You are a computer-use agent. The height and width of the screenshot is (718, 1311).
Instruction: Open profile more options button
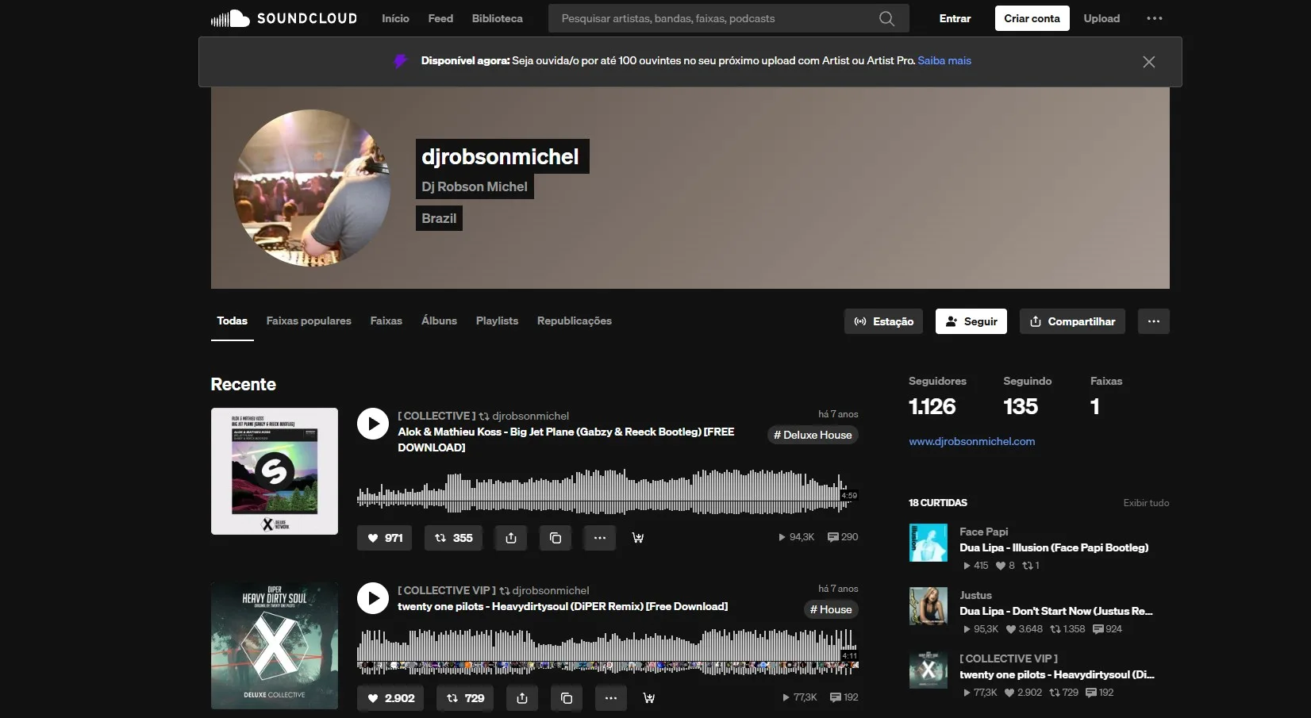[1154, 321]
